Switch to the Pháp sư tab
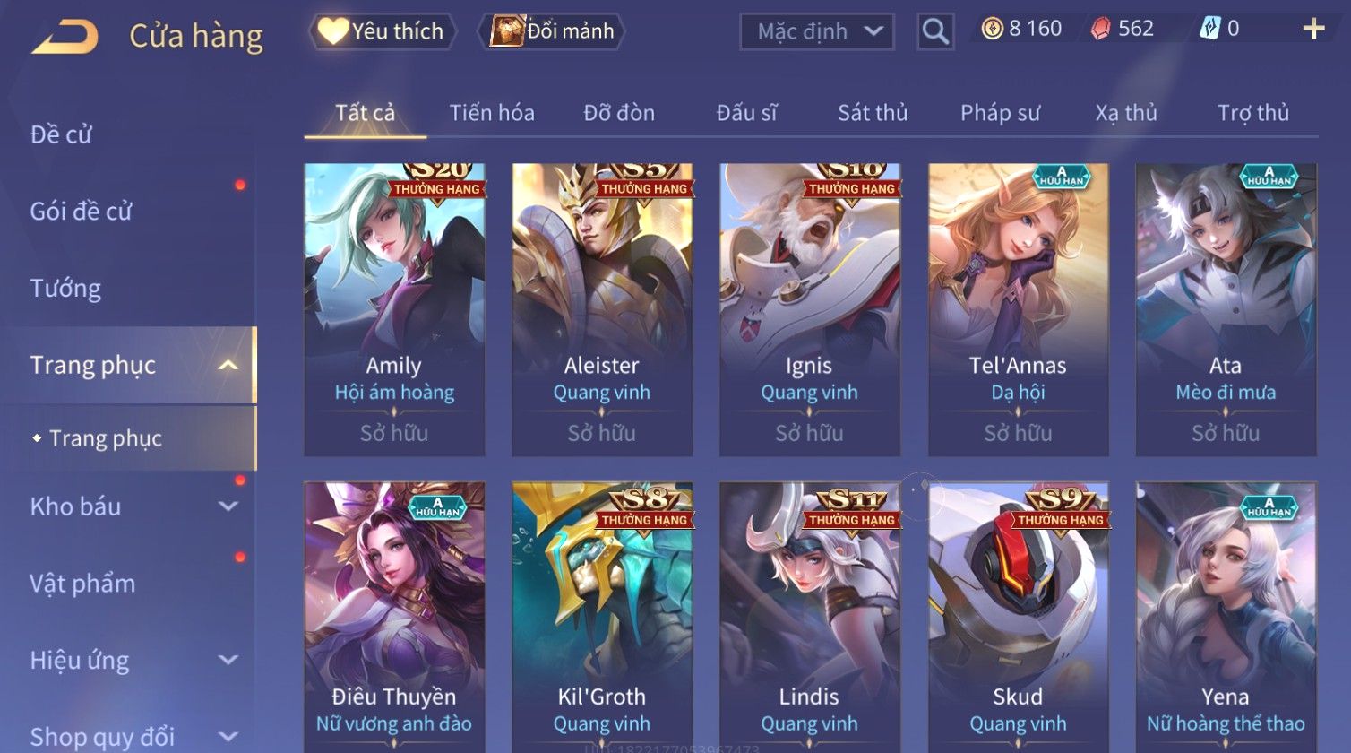The width and height of the screenshot is (1351, 753). [1000, 113]
